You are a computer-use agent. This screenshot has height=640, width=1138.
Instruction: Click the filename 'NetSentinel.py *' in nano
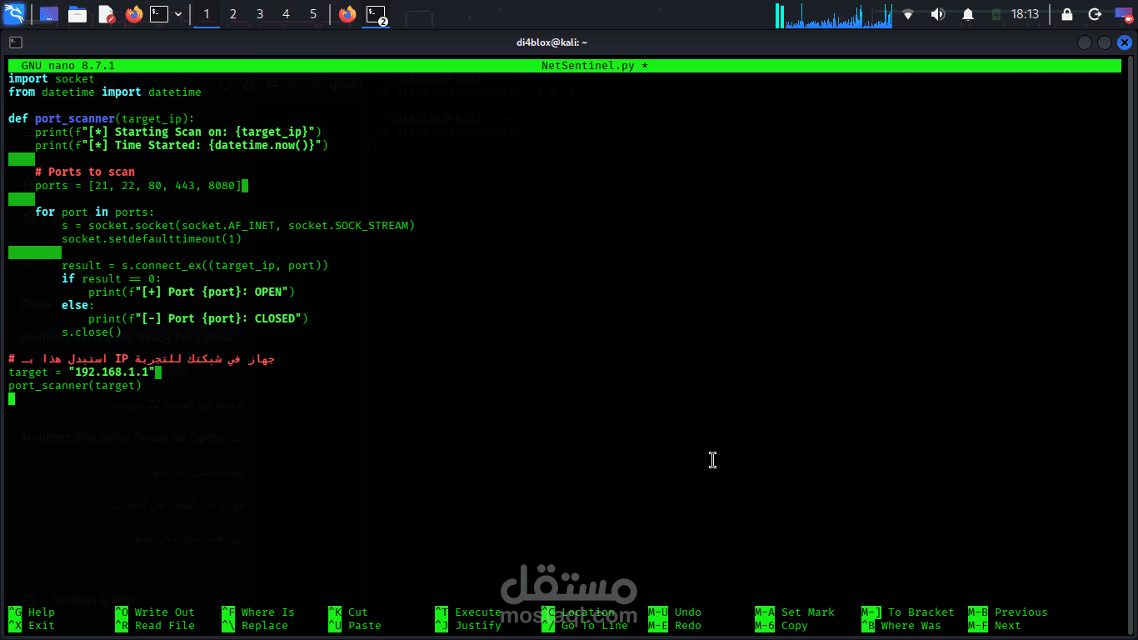point(595,65)
